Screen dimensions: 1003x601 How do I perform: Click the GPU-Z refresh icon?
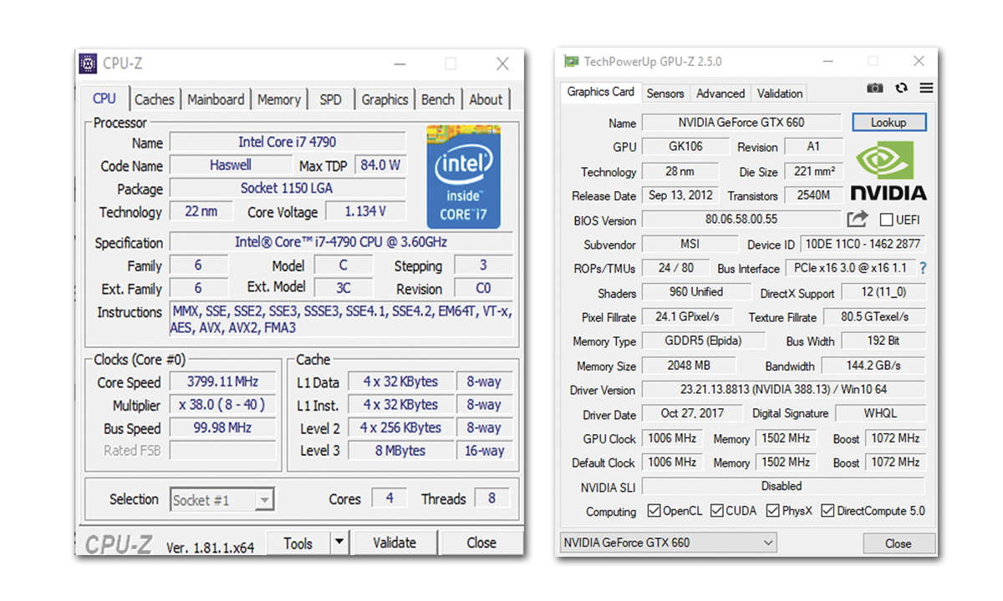(901, 88)
